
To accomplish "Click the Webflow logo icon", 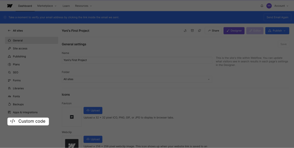I will [x=10, y=6].
